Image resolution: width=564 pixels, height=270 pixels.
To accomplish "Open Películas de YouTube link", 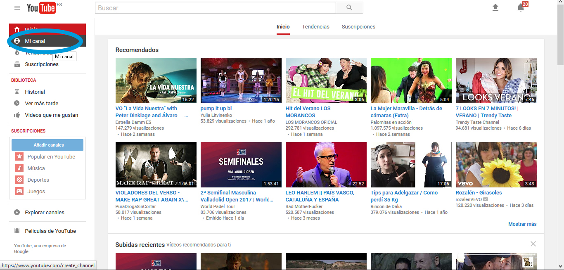I will click(50, 231).
